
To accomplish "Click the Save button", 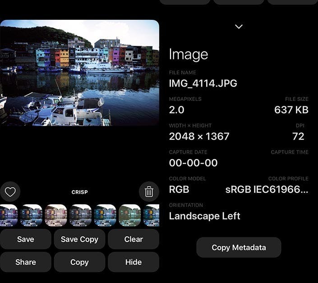I will [26, 239].
